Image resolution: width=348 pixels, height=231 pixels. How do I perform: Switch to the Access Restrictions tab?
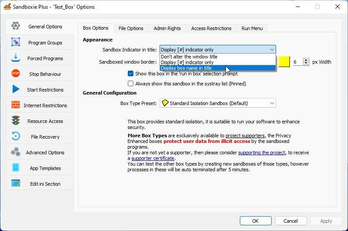(211, 28)
